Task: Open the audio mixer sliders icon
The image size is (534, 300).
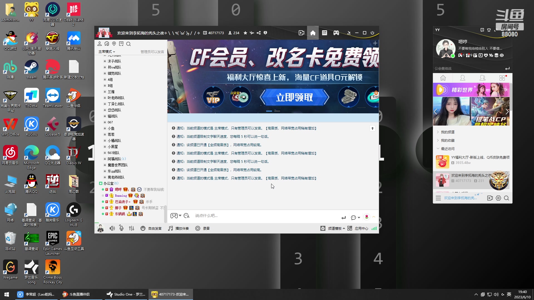Action: point(132,228)
